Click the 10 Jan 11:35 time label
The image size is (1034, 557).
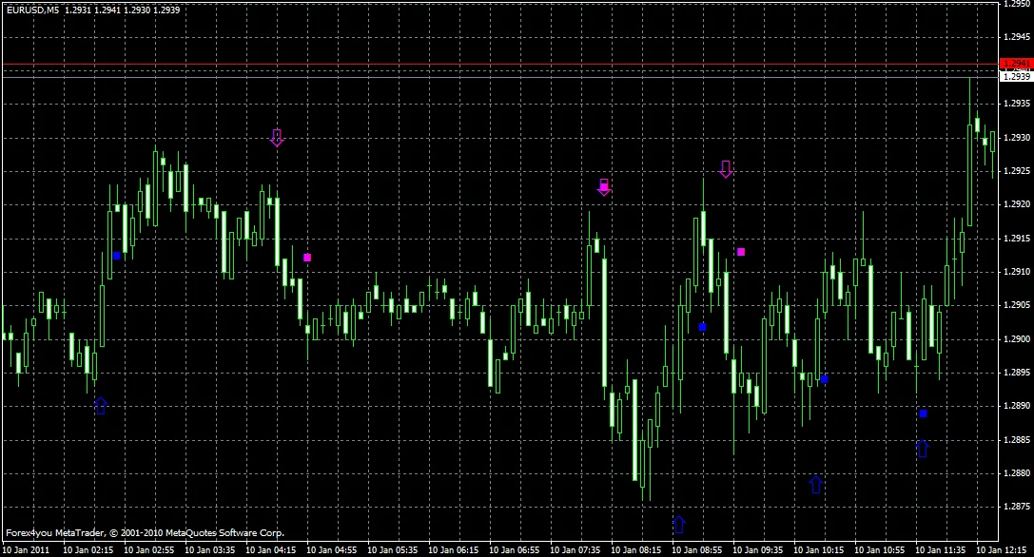941,549
